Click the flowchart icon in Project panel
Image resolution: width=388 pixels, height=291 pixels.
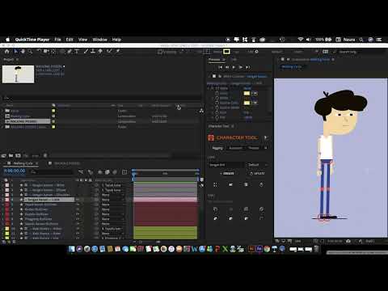tap(201, 111)
